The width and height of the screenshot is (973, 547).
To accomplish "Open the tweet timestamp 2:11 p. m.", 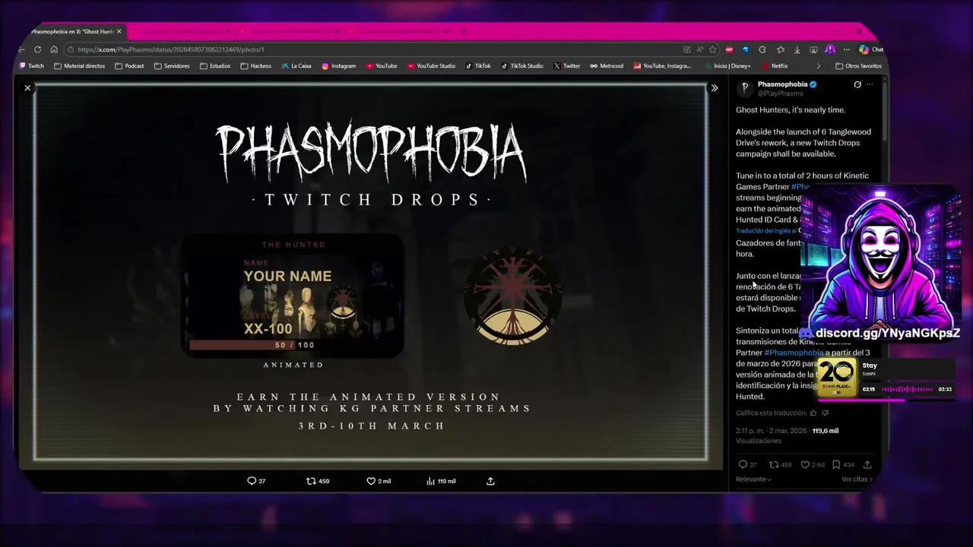I will tap(771, 431).
